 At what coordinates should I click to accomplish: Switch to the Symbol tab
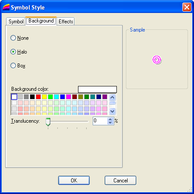pyautogui.click(x=16, y=22)
